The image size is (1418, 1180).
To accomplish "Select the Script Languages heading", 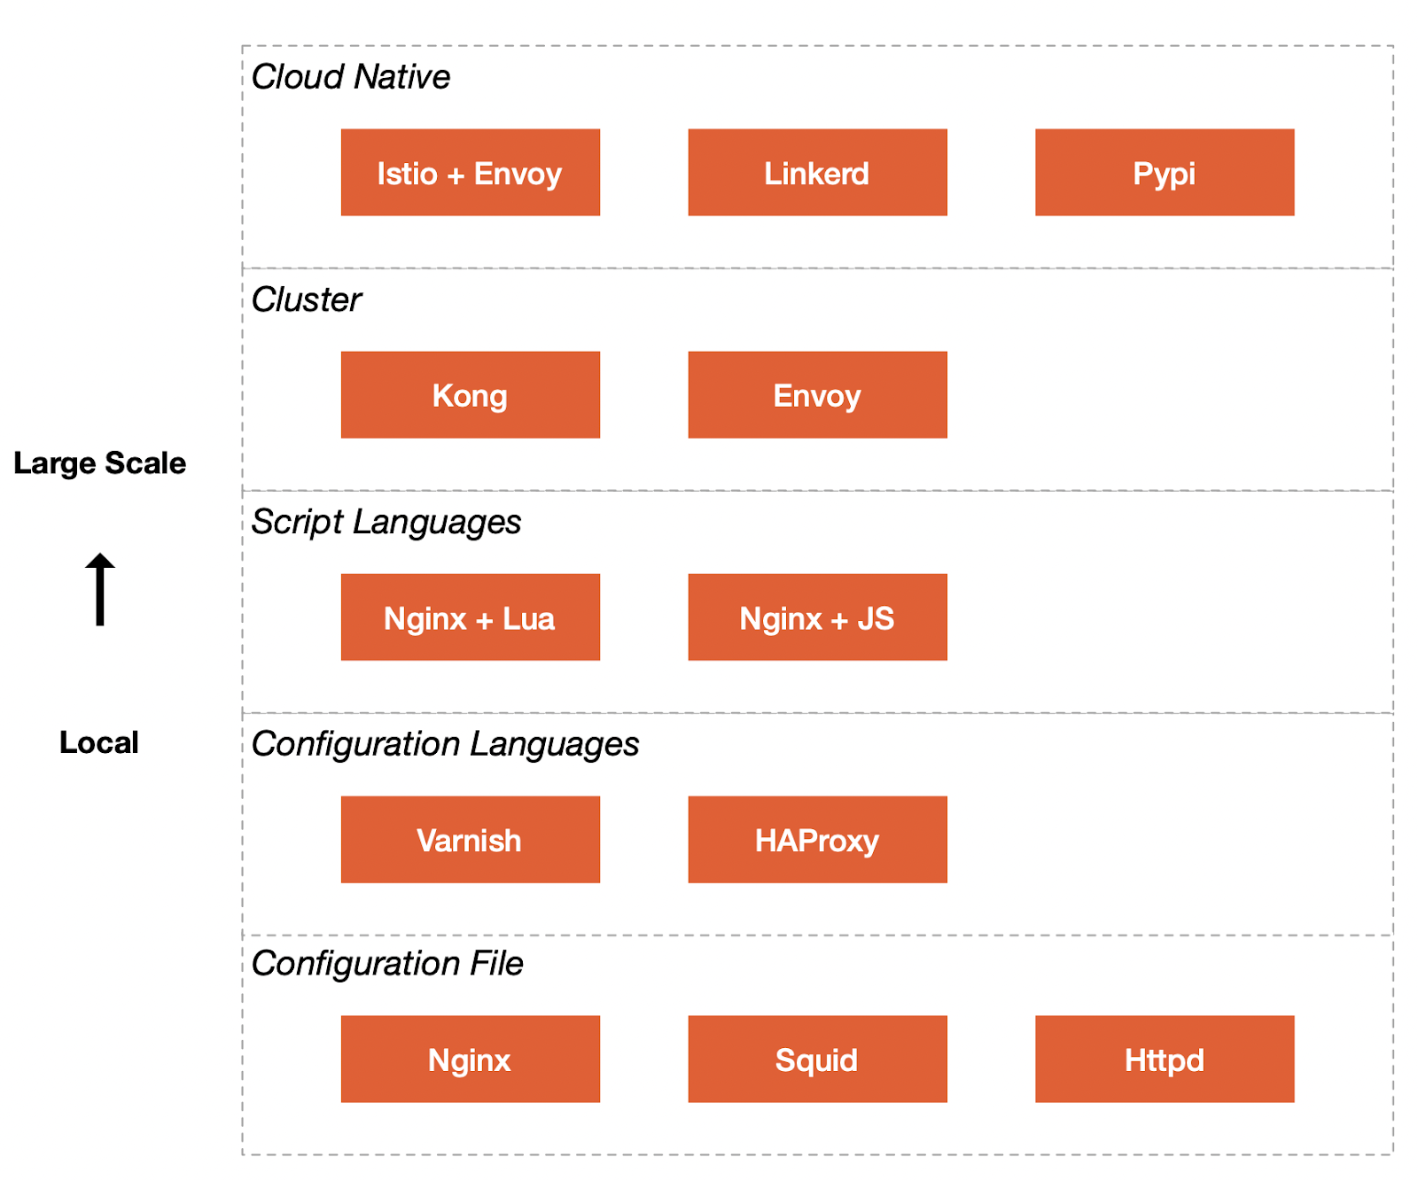I will click(386, 522).
